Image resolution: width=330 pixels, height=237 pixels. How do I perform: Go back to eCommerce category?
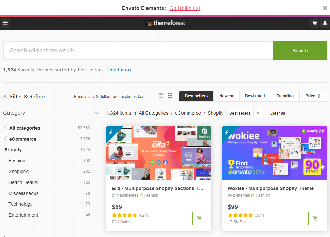[x=22, y=139]
